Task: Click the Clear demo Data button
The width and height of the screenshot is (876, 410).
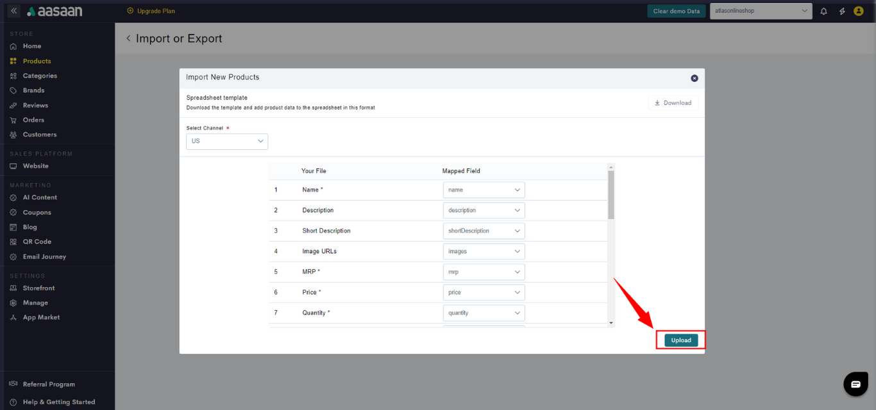Action: [x=676, y=12]
